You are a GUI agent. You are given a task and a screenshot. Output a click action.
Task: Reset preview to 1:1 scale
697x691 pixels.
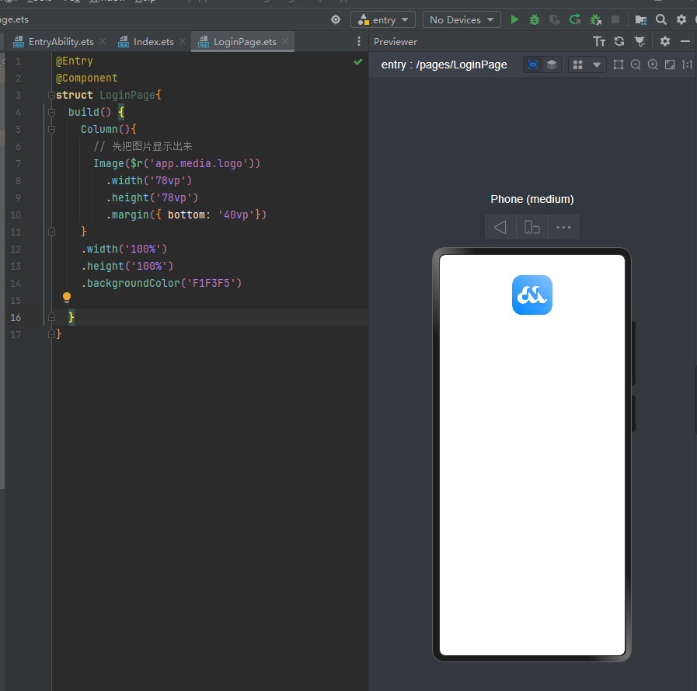coord(687,65)
